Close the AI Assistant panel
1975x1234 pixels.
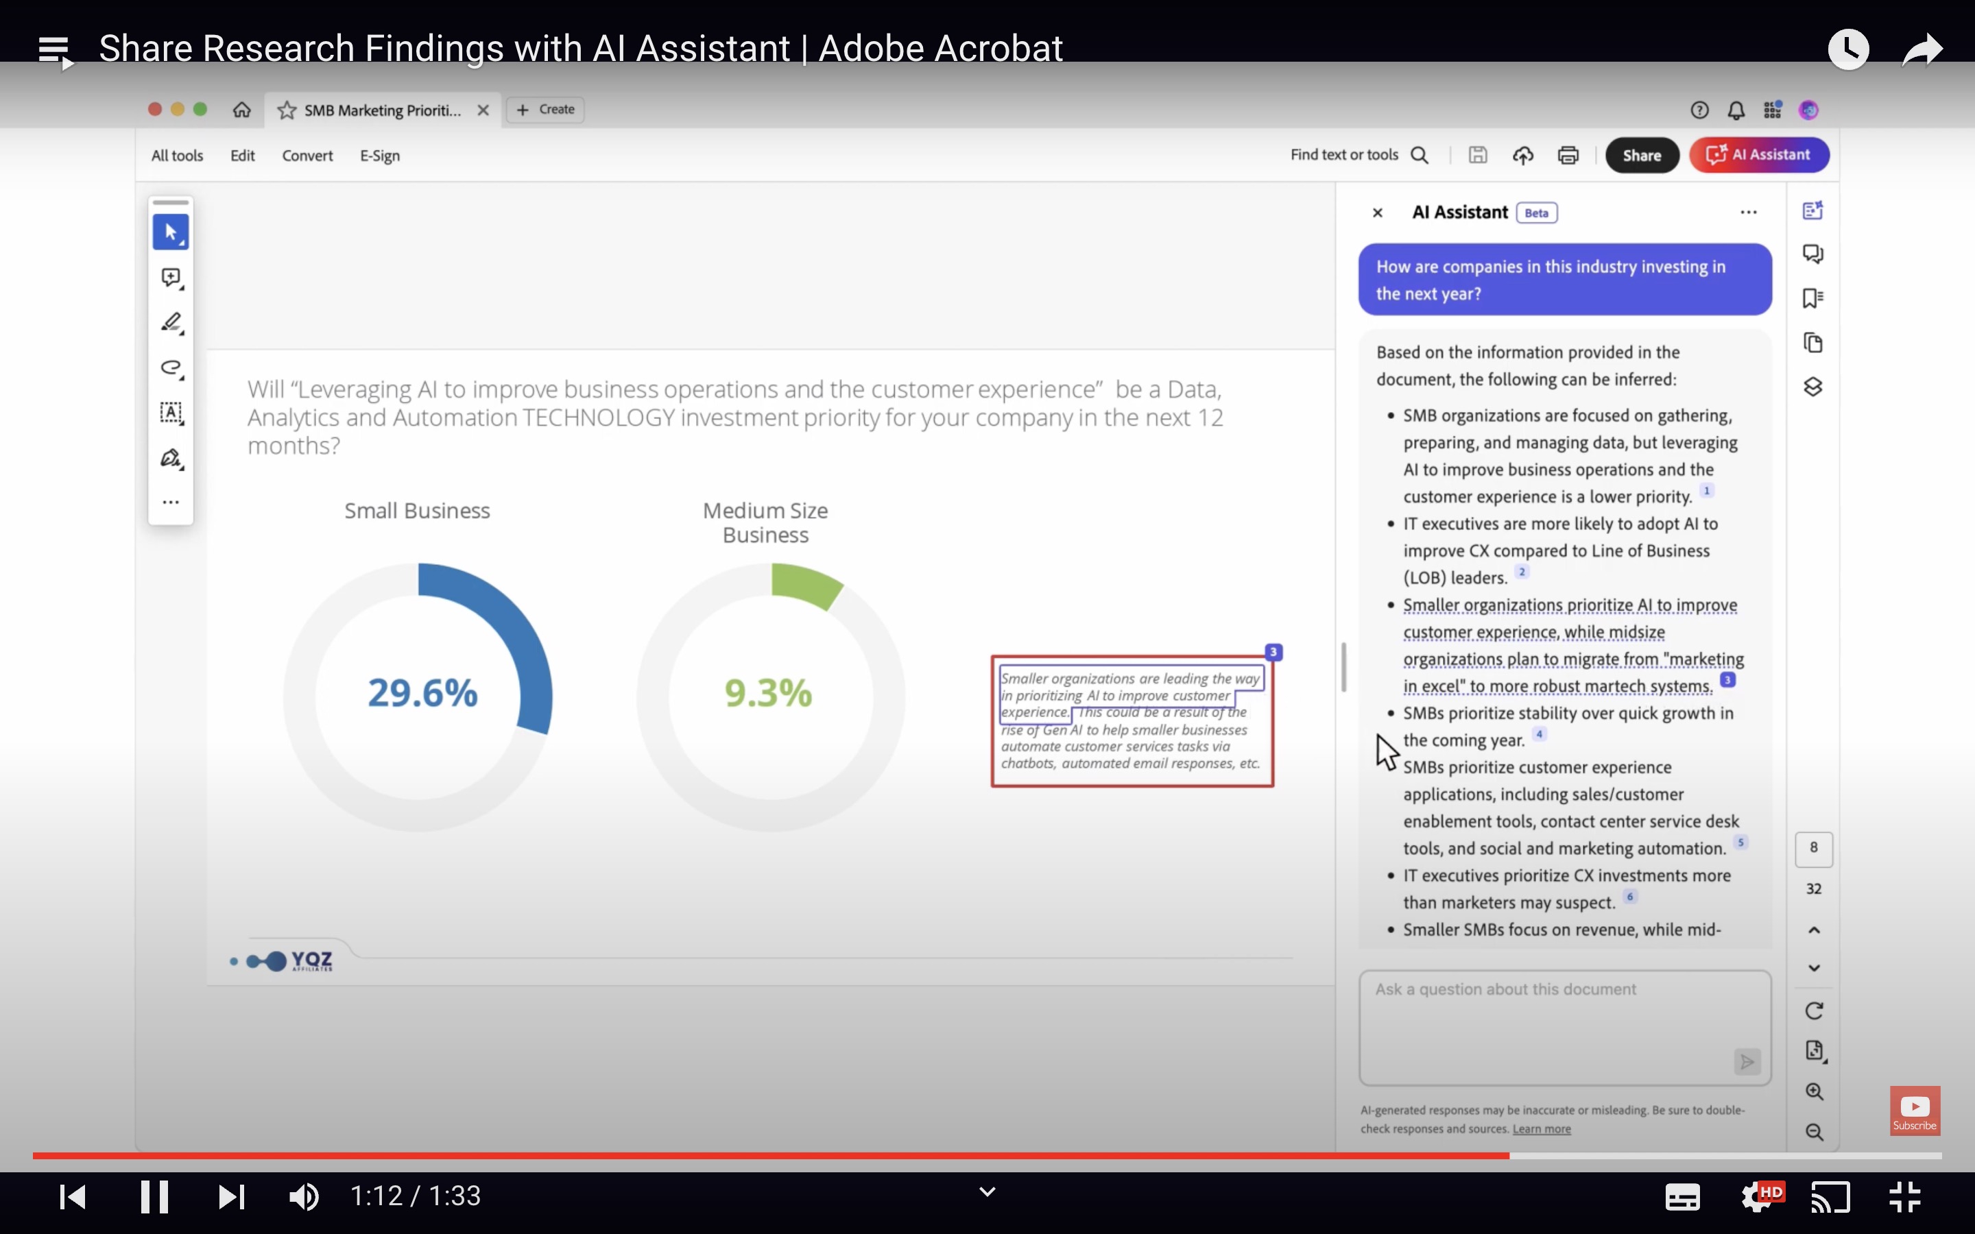point(1378,213)
